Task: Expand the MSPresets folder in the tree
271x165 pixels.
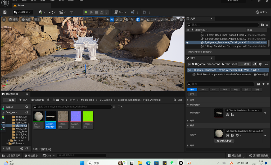Action: pos(7,144)
